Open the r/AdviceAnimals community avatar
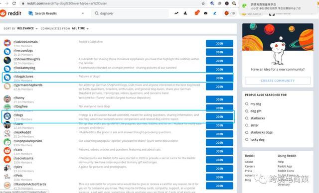Image resolution: width=319 pixels, height=193 pixels. [x=7, y=43]
